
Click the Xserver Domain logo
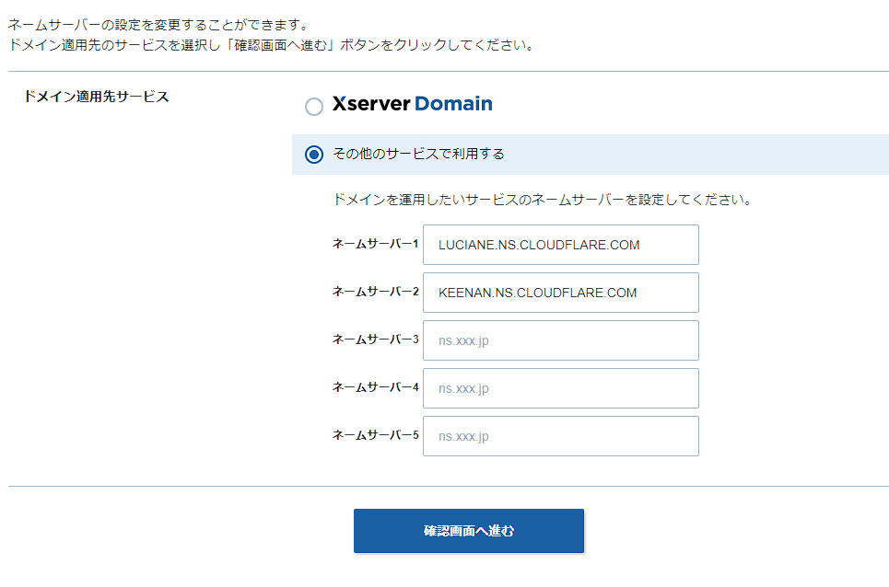pos(409,104)
